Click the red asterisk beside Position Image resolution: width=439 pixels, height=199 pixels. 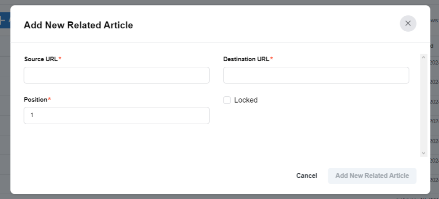click(49, 99)
